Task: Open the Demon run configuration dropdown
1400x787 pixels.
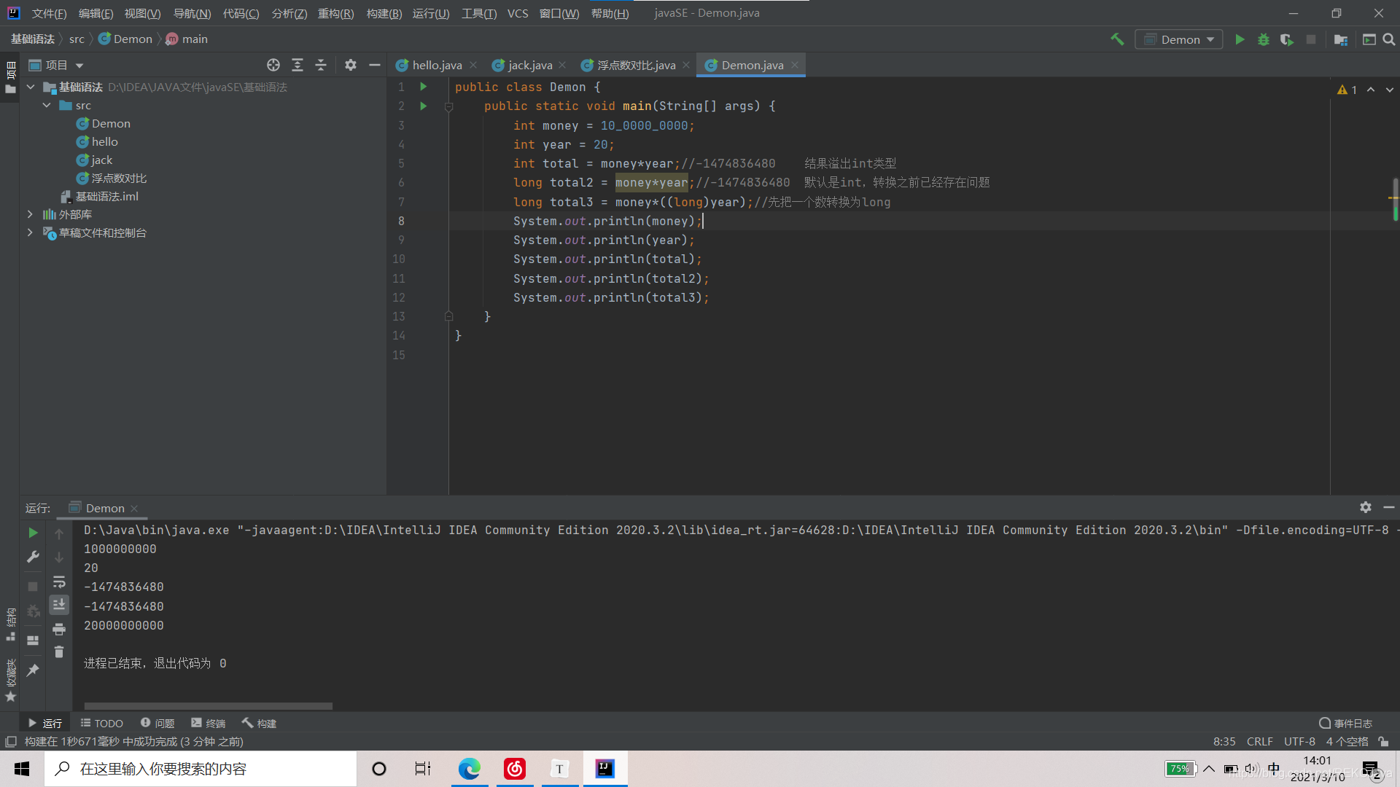Action: 1179,39
